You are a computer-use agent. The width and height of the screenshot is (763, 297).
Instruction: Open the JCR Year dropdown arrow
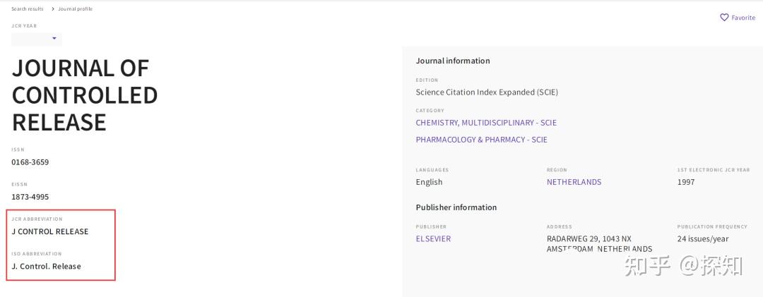pyautogui.click(x=54, y=38)
